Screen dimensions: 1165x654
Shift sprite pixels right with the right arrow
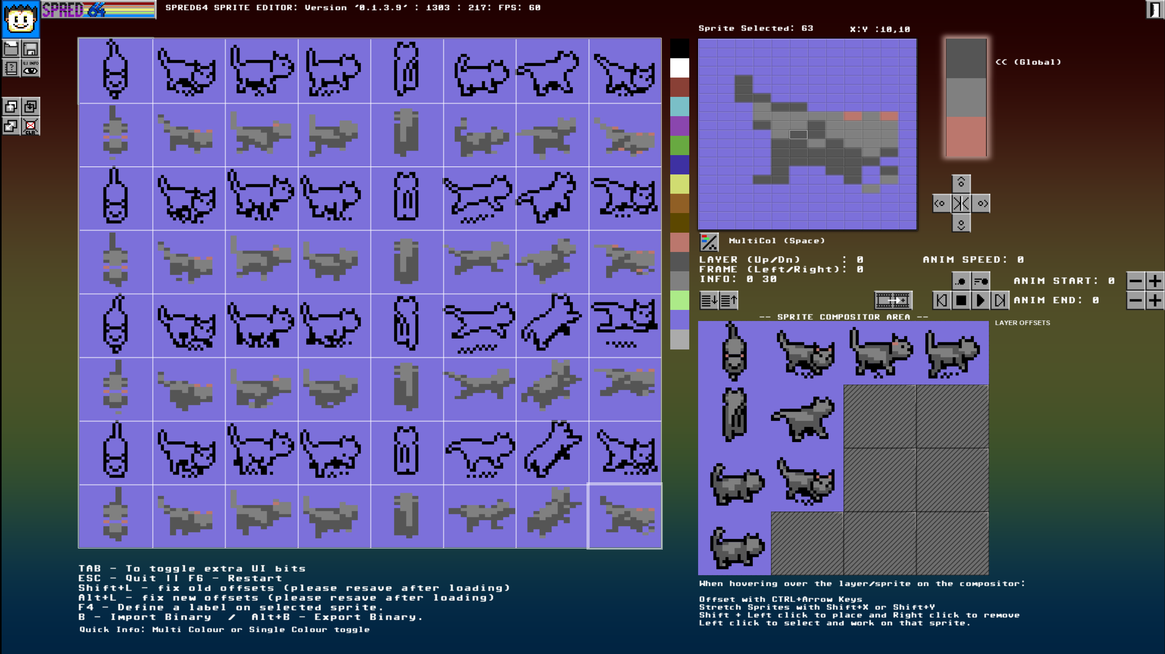click(x=980, y=204)
